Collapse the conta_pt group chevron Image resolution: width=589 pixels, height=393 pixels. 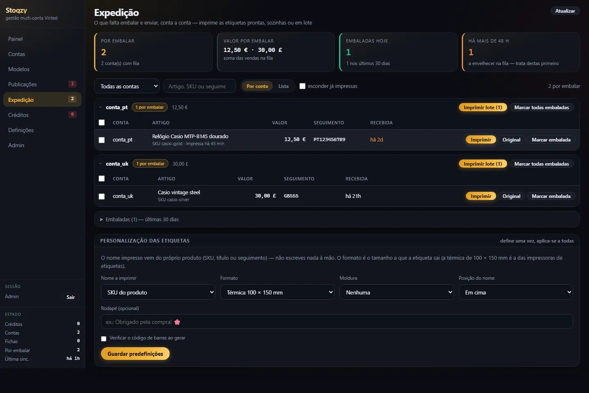click(x=101, y=108)
